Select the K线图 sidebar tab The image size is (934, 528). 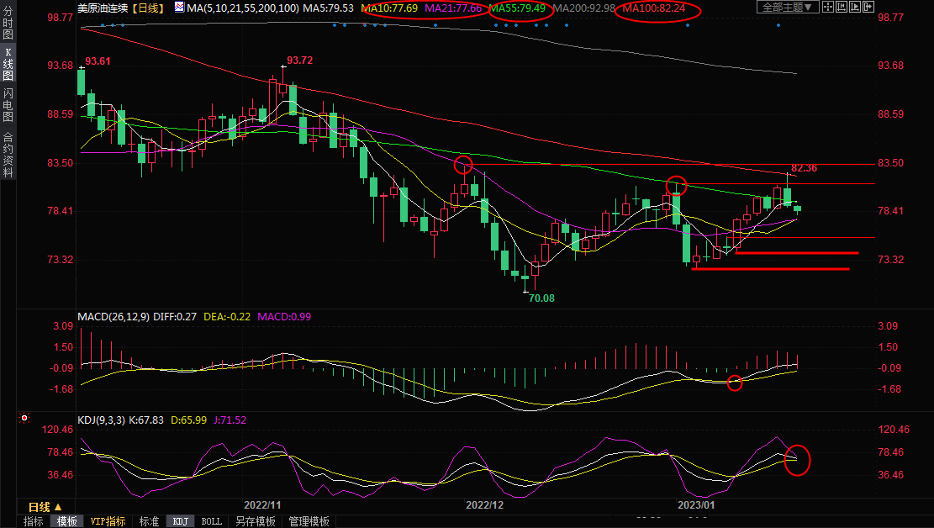pos(8,64)
